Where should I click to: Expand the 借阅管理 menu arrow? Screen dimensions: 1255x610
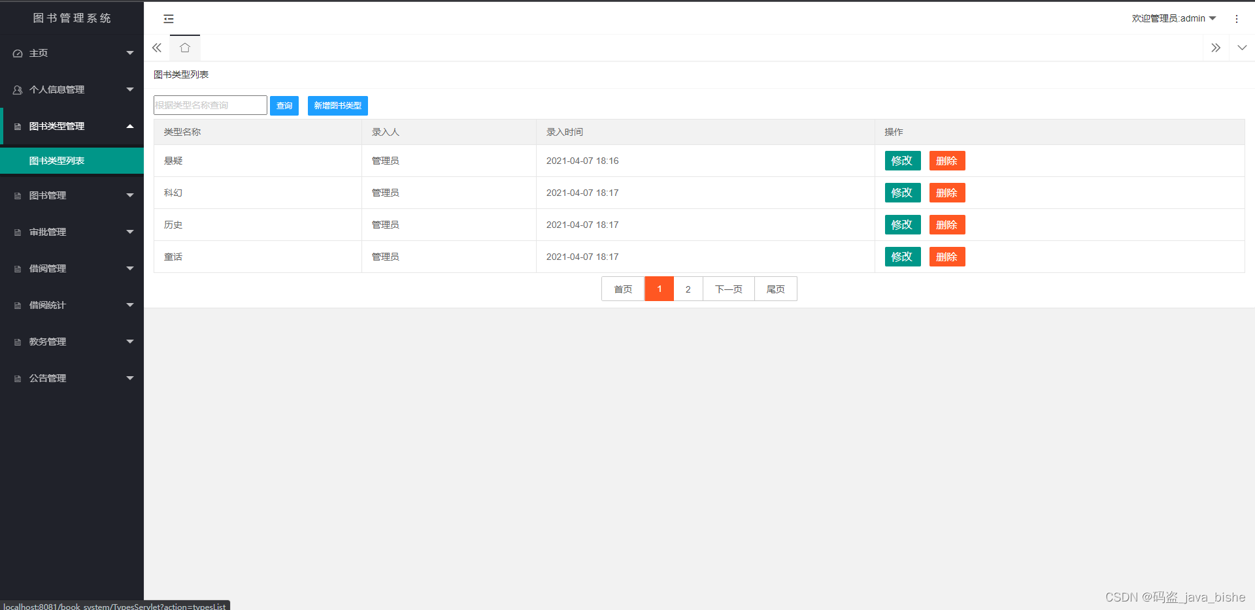click(130, 268)
